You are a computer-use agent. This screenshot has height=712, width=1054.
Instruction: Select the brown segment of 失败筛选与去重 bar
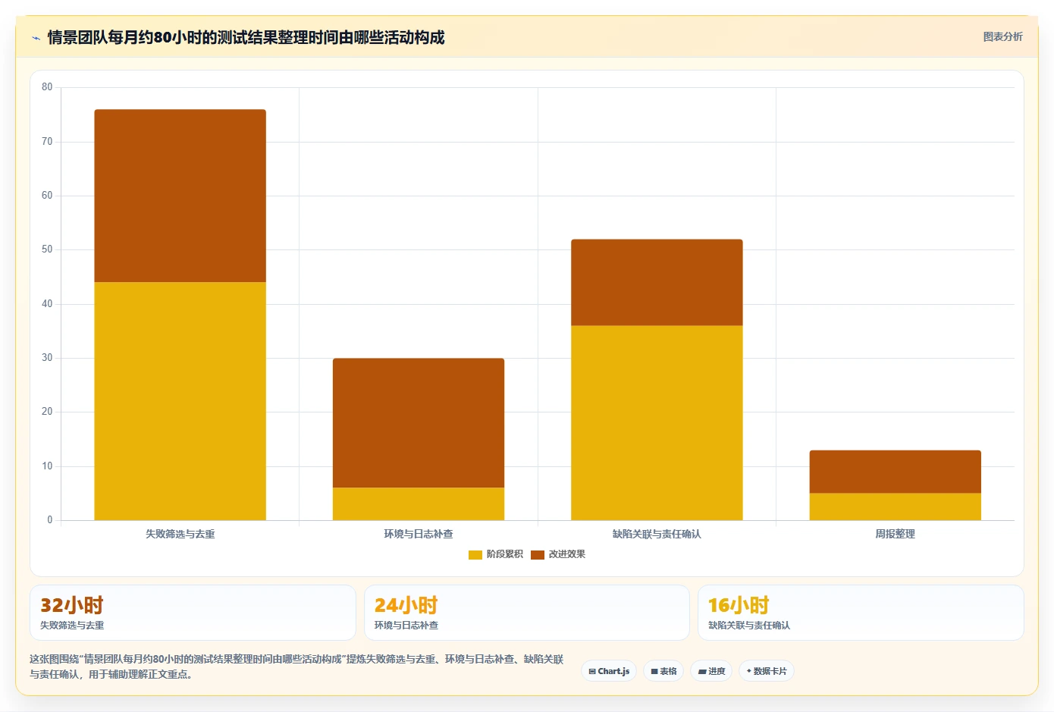pos(180,196)
